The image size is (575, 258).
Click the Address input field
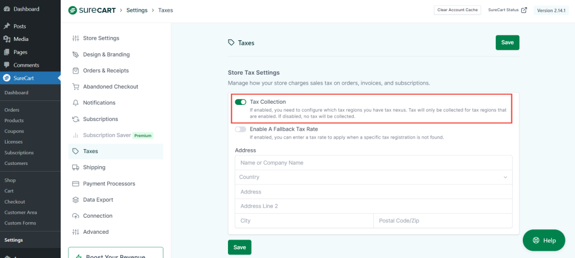point(373,192)
